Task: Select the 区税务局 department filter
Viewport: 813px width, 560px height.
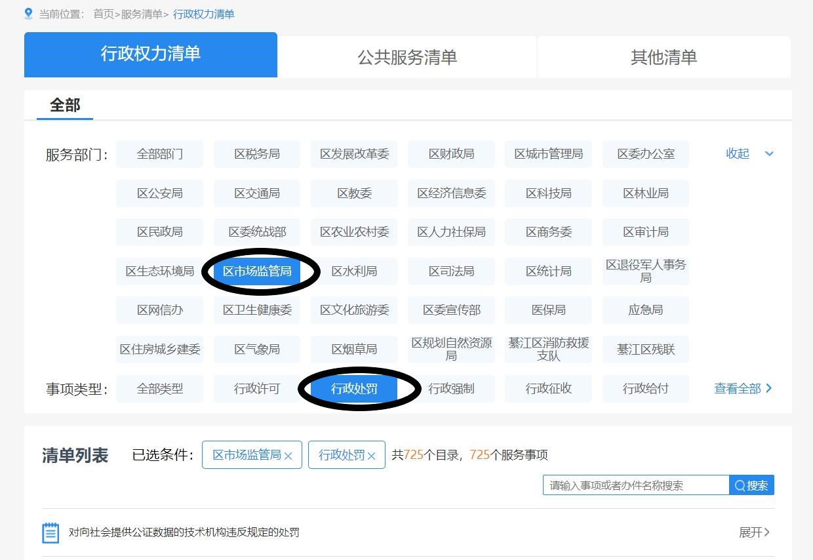Action: (257, 154)
